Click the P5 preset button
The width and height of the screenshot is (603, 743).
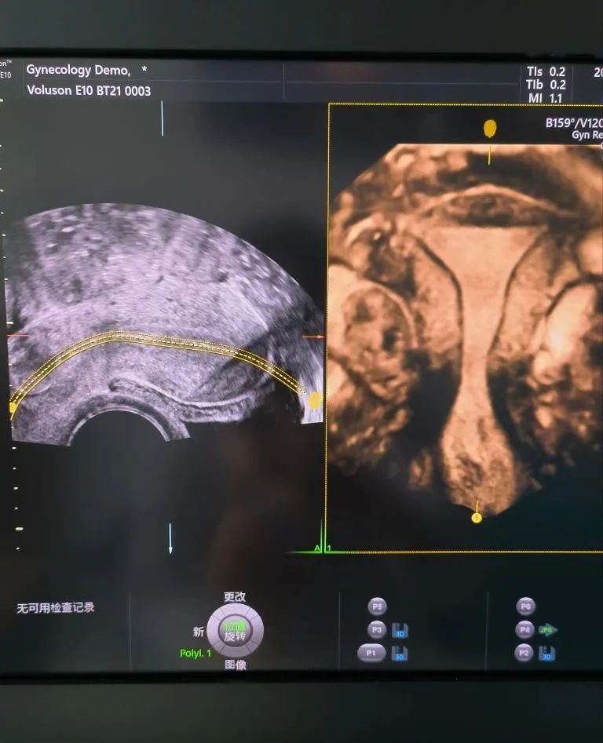coord(377,606)
